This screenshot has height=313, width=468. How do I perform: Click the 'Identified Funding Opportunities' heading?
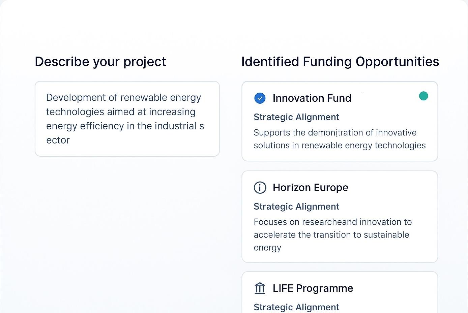click(340, 62)
